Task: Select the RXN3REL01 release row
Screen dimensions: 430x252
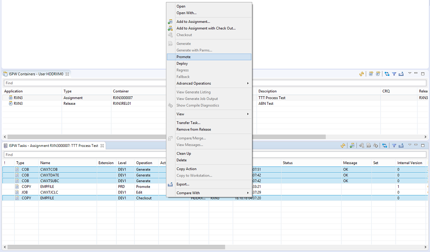Action: [122, 104]
